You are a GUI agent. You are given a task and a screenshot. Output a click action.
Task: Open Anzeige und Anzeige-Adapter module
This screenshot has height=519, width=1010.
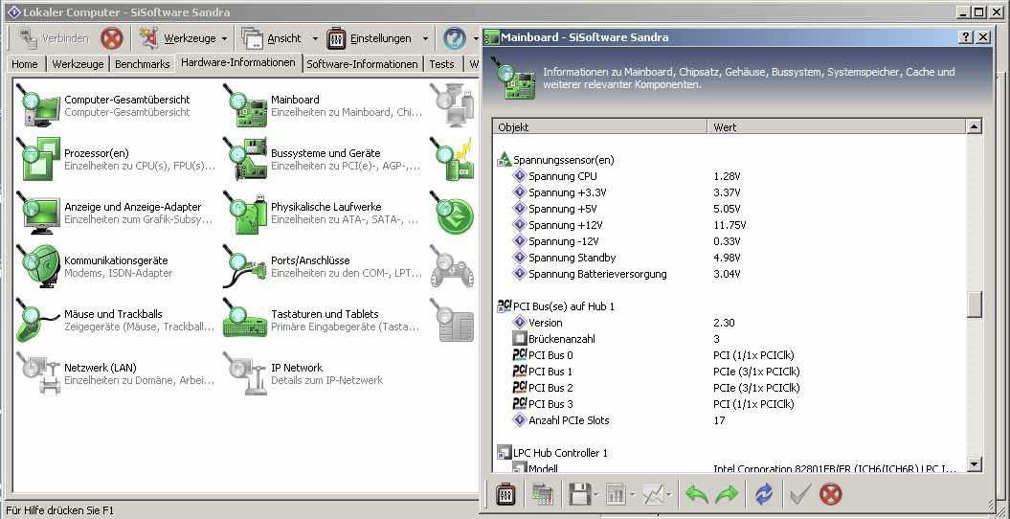pyautogui.click(x=115, y=213)
